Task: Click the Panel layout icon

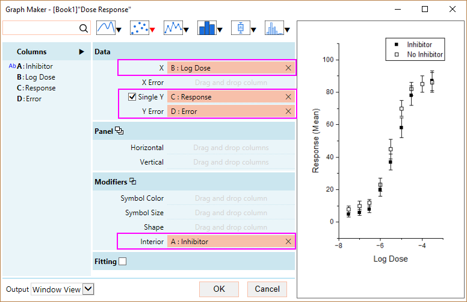Action: [119, 131]
